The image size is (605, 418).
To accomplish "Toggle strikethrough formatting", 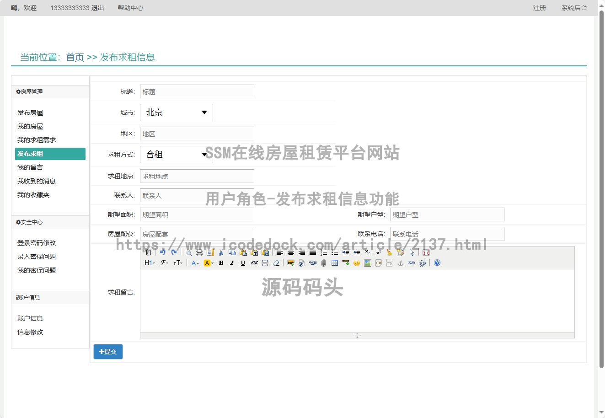I will point(254,263).
